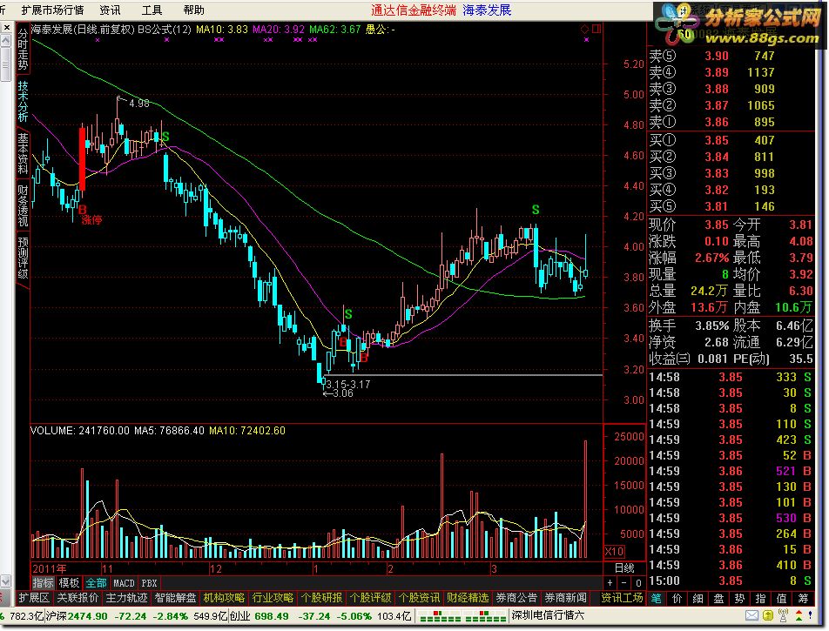Click the left scrollbar down arrow

pyautogui.click(x=5, y=581)
